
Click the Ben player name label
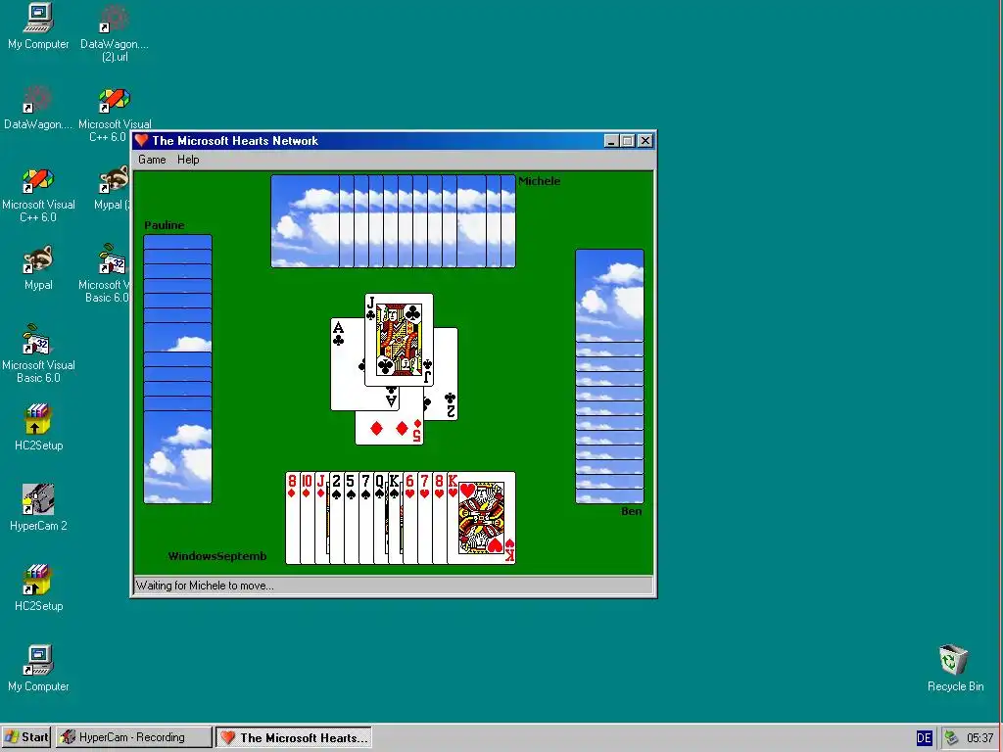coord(632,511)
